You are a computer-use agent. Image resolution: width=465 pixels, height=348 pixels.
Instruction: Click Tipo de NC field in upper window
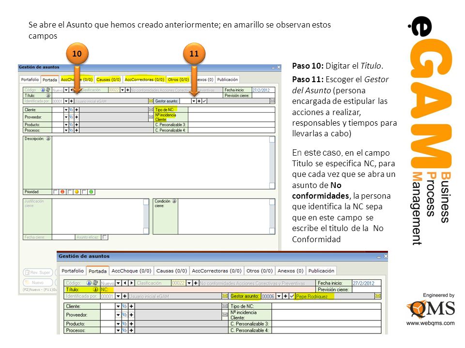point(232,110)
